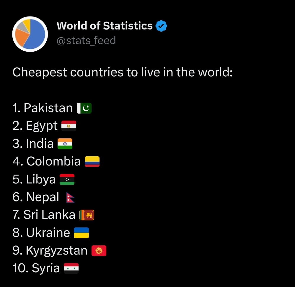Click the Sri Lanka flag emoji
This screenshot has height=287, width=295.
click(87, 215)
